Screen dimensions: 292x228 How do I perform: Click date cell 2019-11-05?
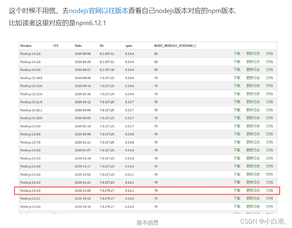click(x=83, y=191)
